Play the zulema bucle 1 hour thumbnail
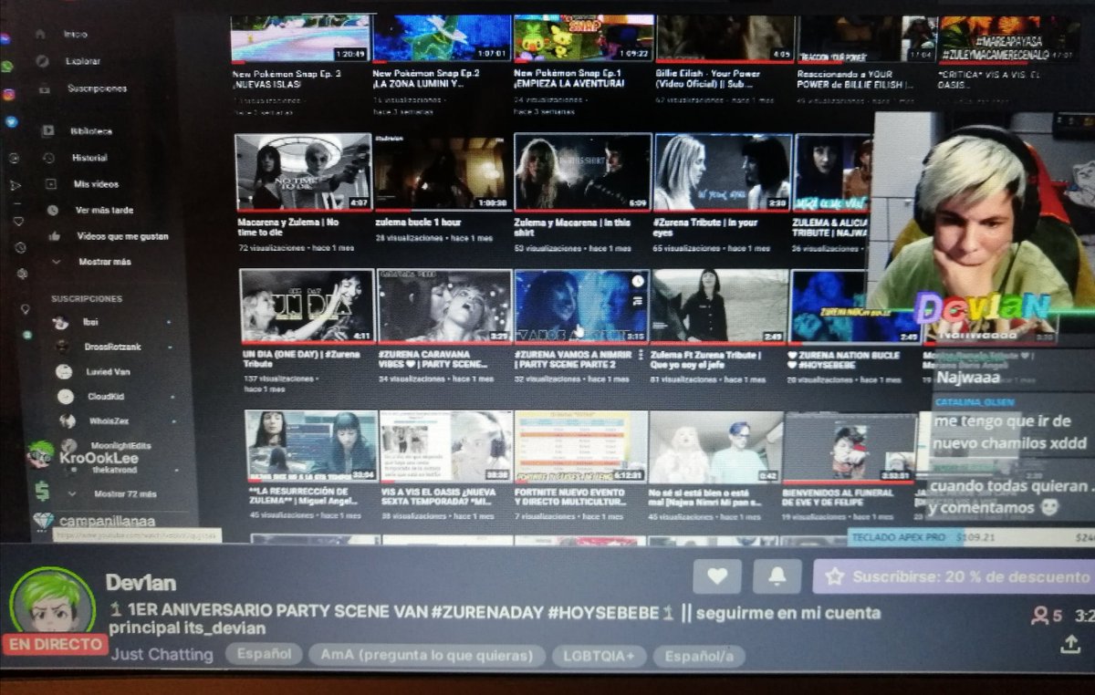1095x695 pixels. coord(443,172)
